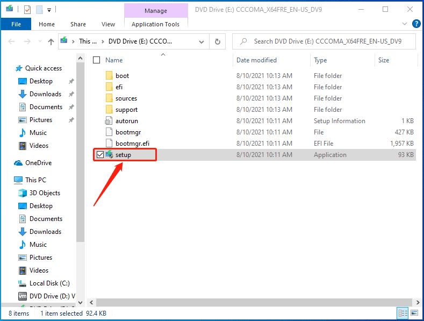
Task: Select the Manage contextual tab
Action: [x=156, y=11]
